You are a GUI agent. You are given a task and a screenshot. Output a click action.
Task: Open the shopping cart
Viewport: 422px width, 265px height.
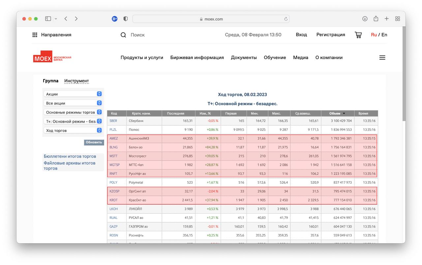[x=358, y=35]
